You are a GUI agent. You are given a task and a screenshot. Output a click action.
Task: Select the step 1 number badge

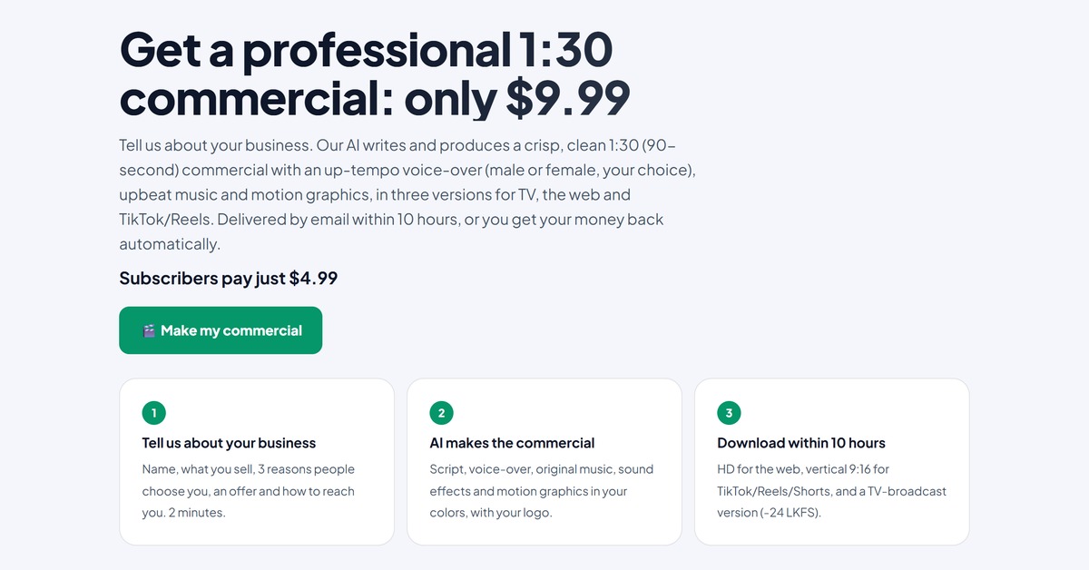tap(154, 413)
